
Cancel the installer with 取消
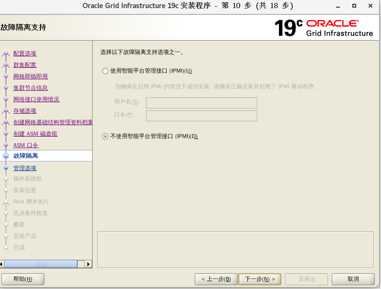click(x=353, y=279)
